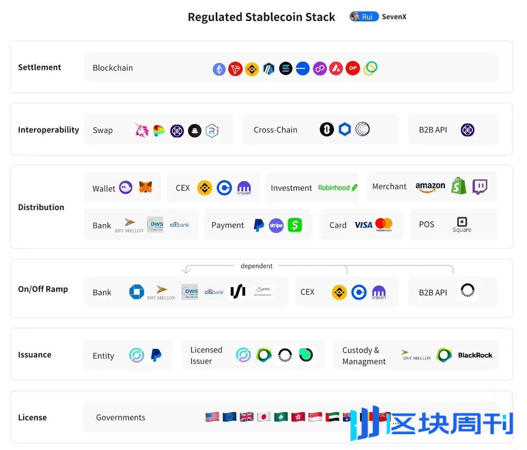Click the MetaMask fox logo
527x450 pixels.
pyautogui.click(x=146, y=187)
